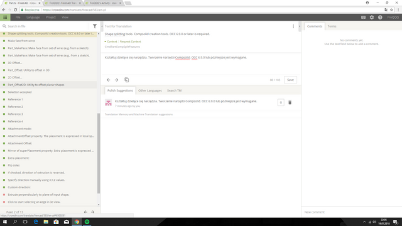Open the keyboard shortcuts icon
Screen dimensions: 402x226
tap(363, 18)
